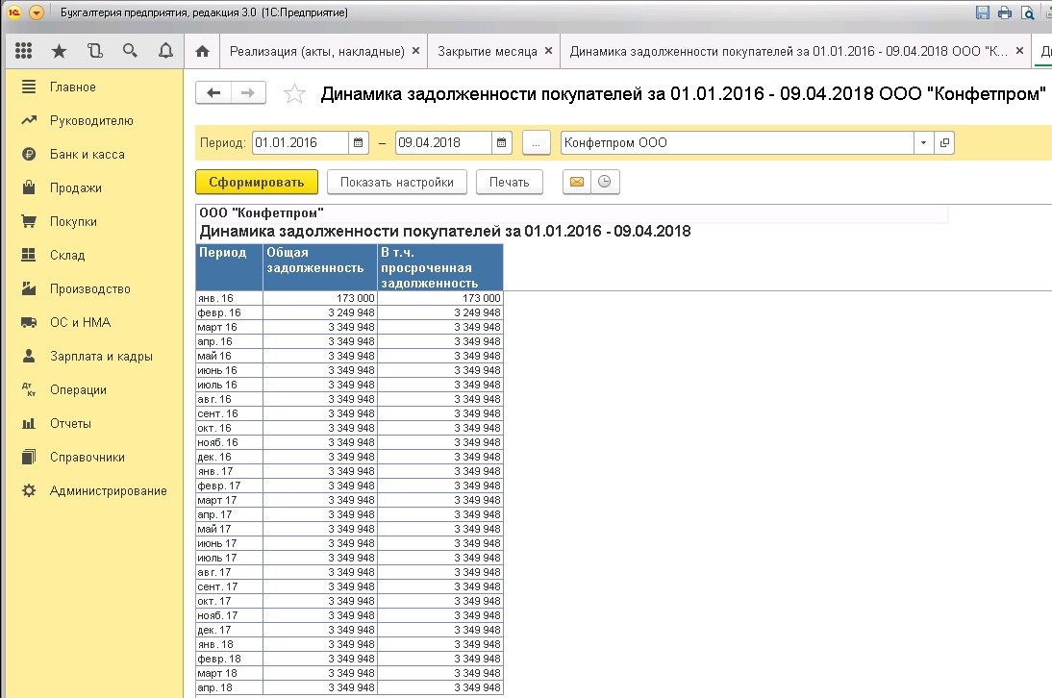Click the Печать button
The width and height of the screenshot is (1052, 698).
510,182
